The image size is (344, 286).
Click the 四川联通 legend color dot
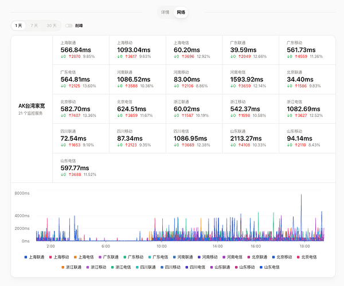coord(138,267)
